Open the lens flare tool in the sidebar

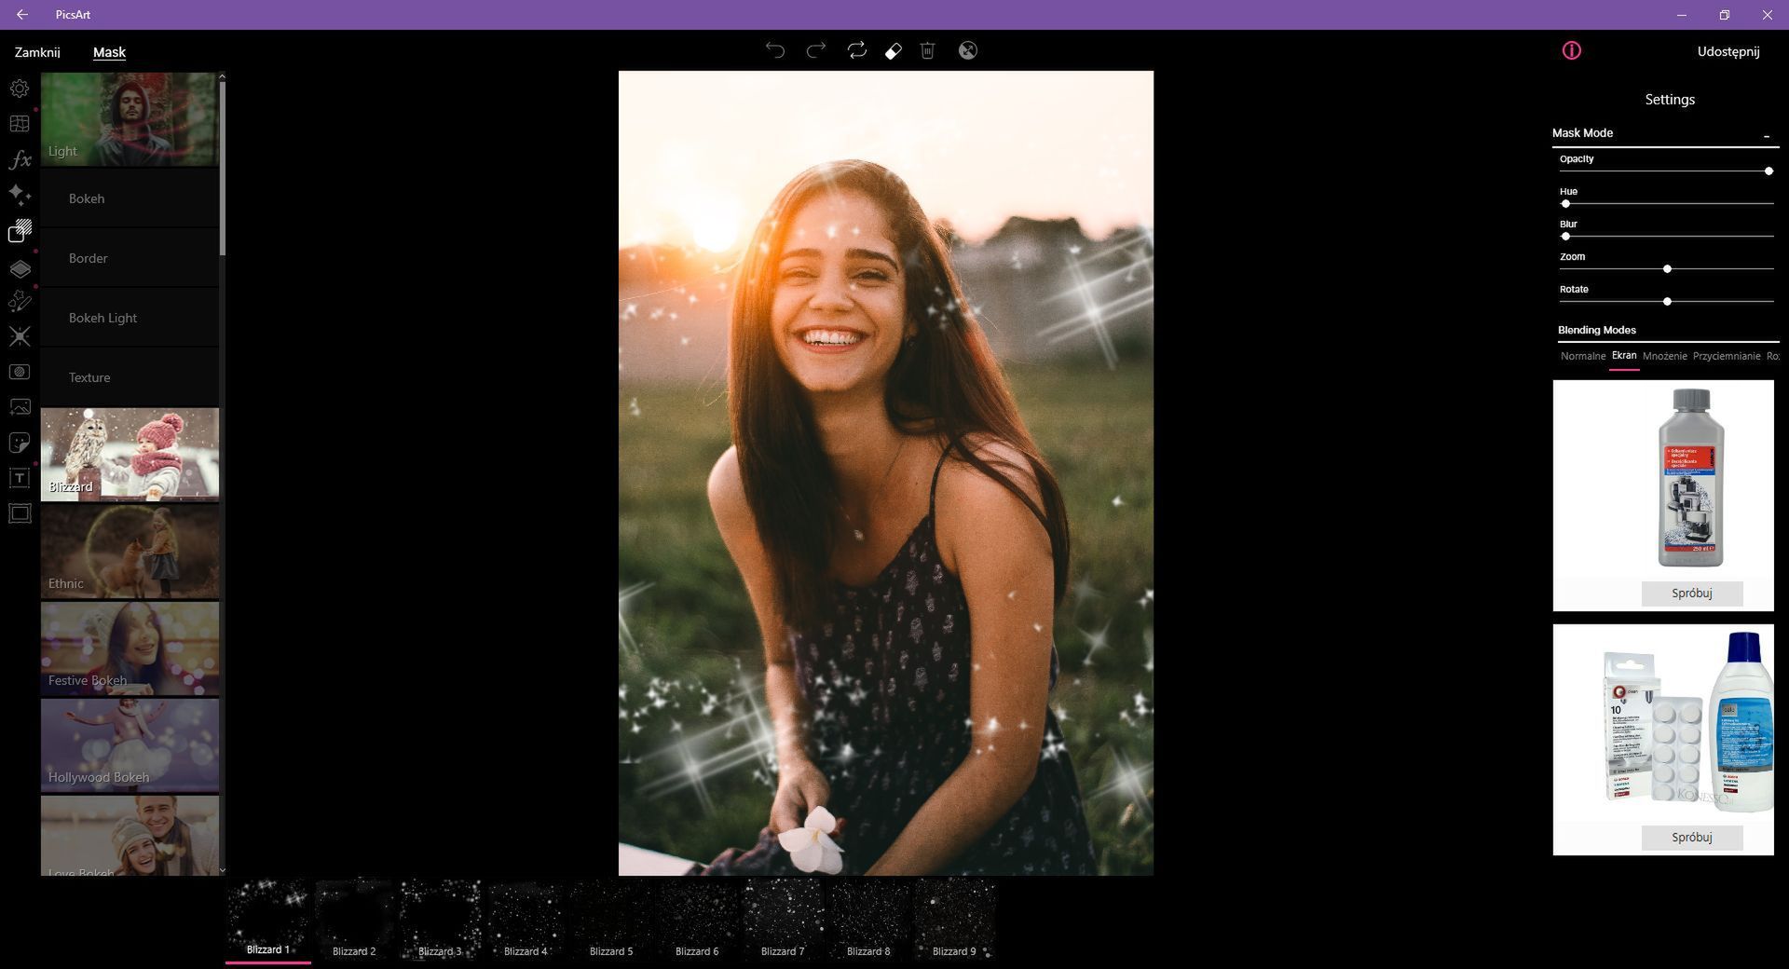point(19,336)
